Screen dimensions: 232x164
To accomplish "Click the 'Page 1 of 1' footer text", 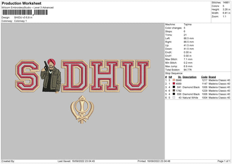I will click(224, 161).
